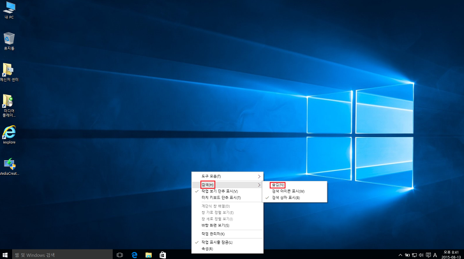Open the Windows Start button

[5, 255]
